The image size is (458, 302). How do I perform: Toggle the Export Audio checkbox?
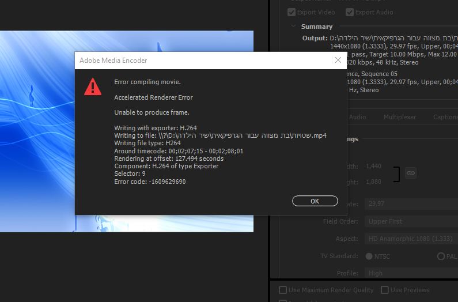click(x=349, y=12)
